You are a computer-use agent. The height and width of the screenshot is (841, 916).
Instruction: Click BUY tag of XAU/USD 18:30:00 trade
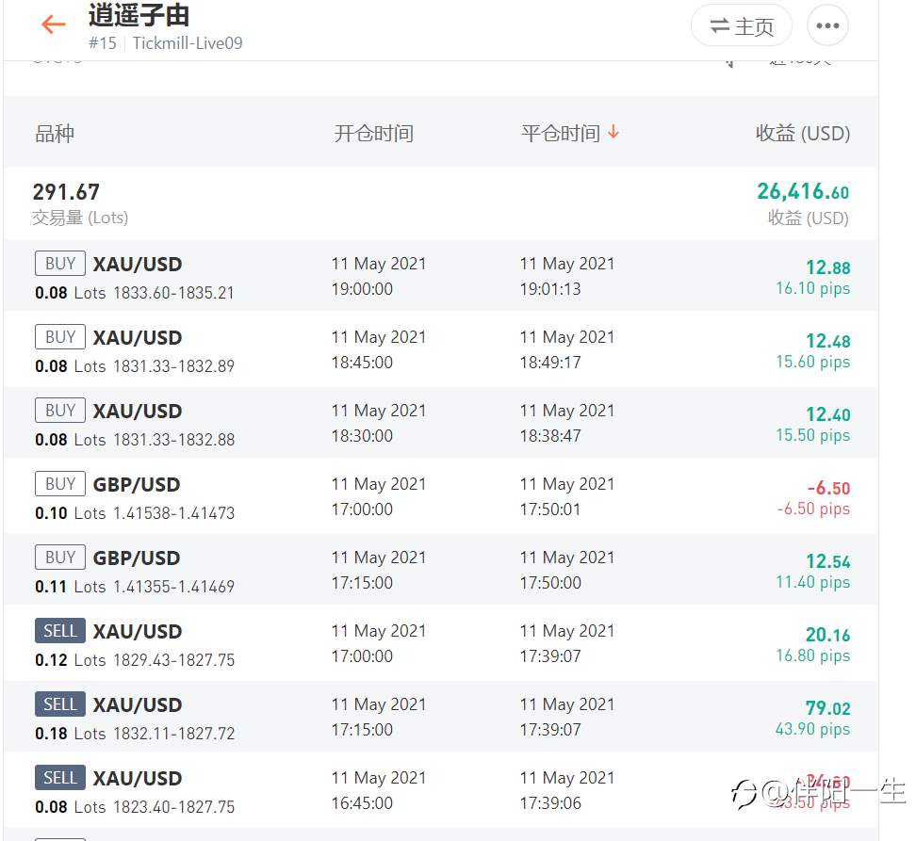(60, 411)
